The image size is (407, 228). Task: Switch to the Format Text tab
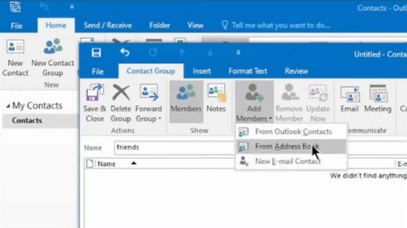pyautogui.click(x=248, y=71)
